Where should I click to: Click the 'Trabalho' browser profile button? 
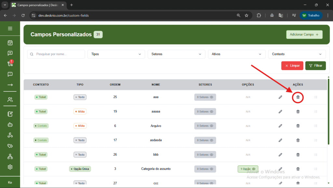pos(311,15)
